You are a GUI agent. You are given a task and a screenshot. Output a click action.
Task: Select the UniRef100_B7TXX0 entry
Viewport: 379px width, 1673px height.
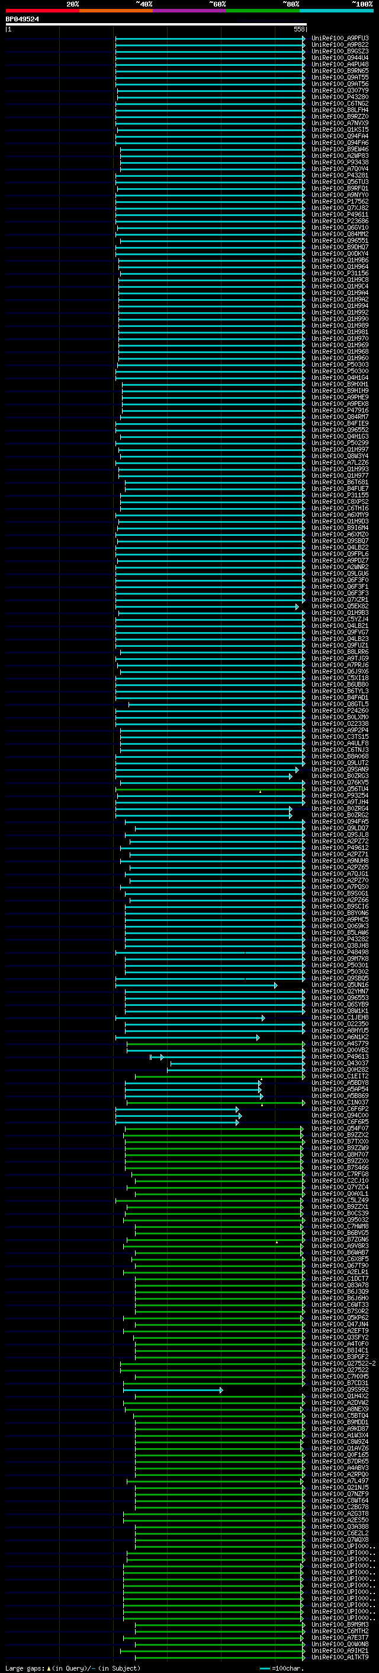pos(339,1142)
